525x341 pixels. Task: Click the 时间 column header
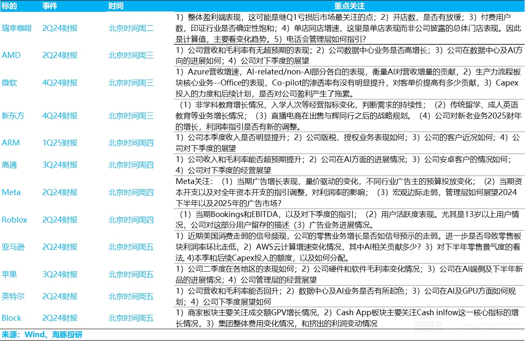(116, 6)
